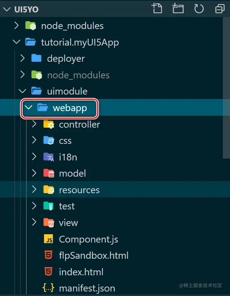This screenshot has height=296, width=230.
Task: Select the deployer folder label
Action: click(66, 59)
